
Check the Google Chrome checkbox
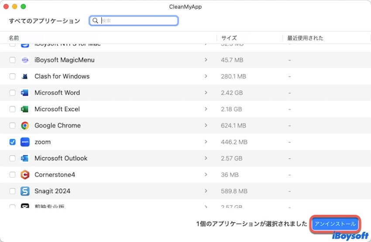point(13,126)
